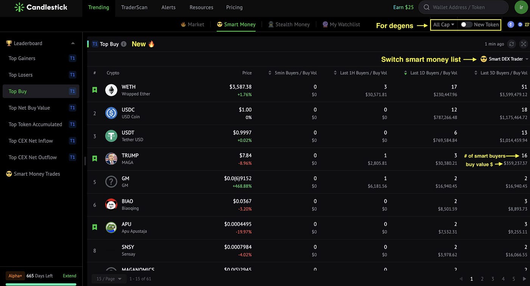
Task: Expand Top Buy panel to fullscreen
Action: (x=524, y=44)
